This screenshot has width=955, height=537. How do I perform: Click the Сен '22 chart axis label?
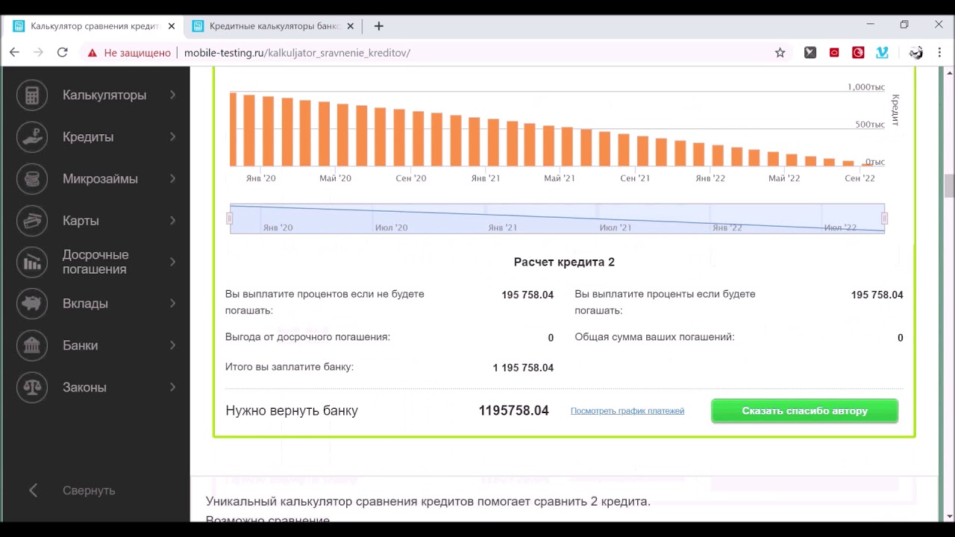(859, 178)
